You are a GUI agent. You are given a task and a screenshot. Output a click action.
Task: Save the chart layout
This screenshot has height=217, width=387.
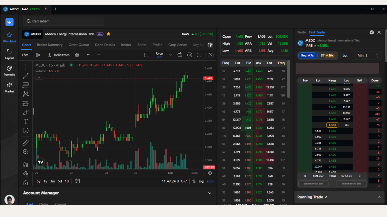(159, 55)
